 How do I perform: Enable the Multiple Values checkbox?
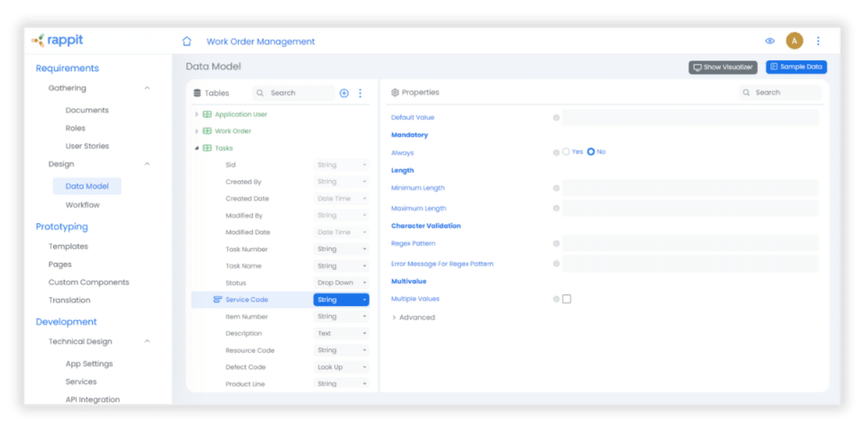click(567, 299)
